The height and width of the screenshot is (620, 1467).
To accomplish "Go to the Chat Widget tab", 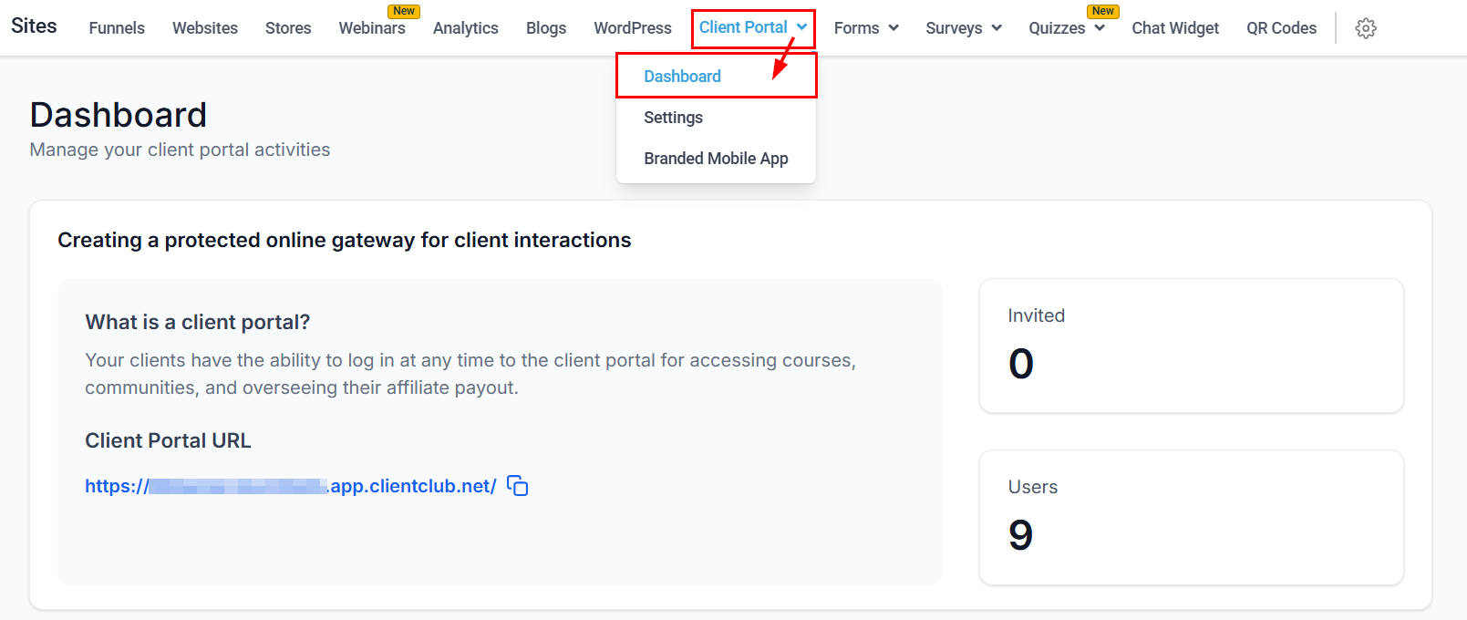I will point(1175,28).
